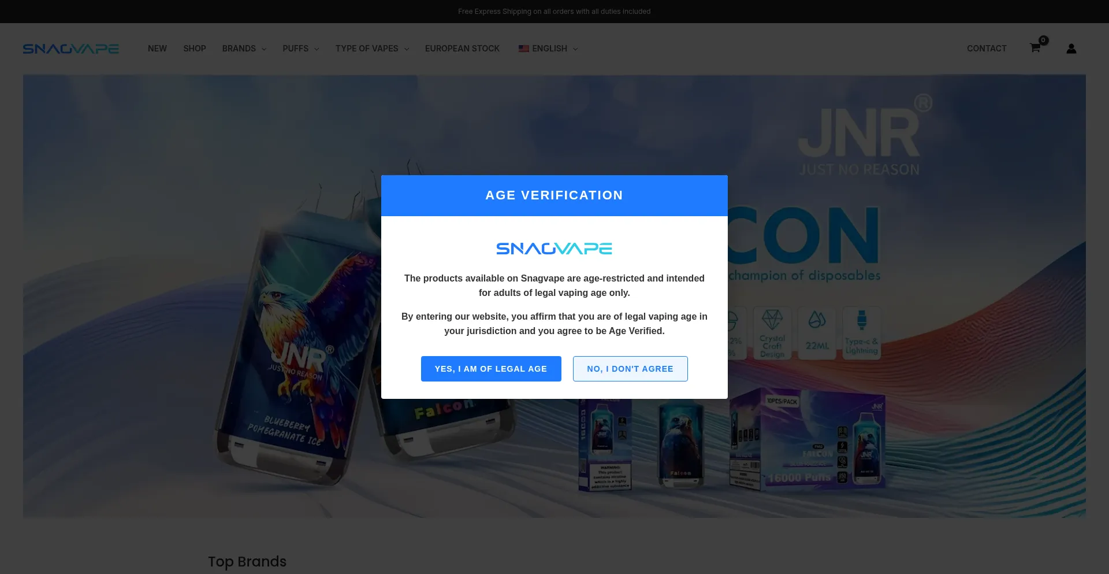The width and height of the screenshot is (1109, 574).
Task: Click the Crystal Craft Design feature icon
Action: tap(772, 334)
